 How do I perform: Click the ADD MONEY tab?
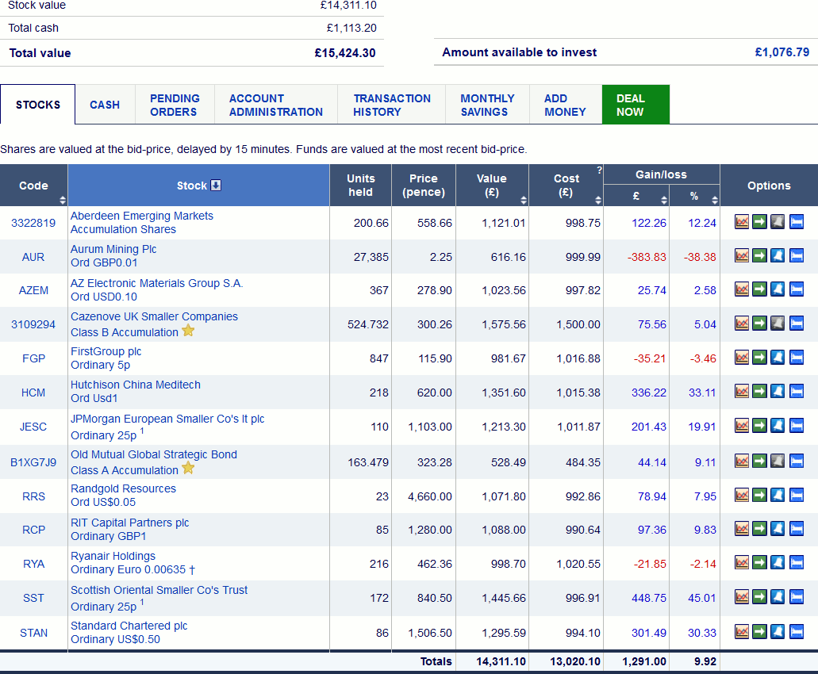[x=566, y=105]
